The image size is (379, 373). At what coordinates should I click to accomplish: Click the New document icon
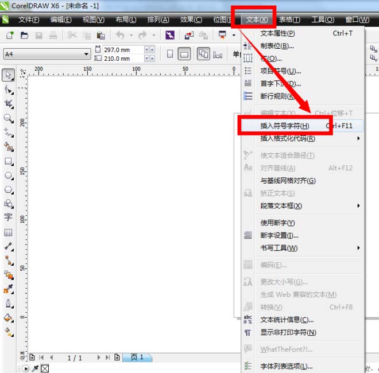coord(10,35)
